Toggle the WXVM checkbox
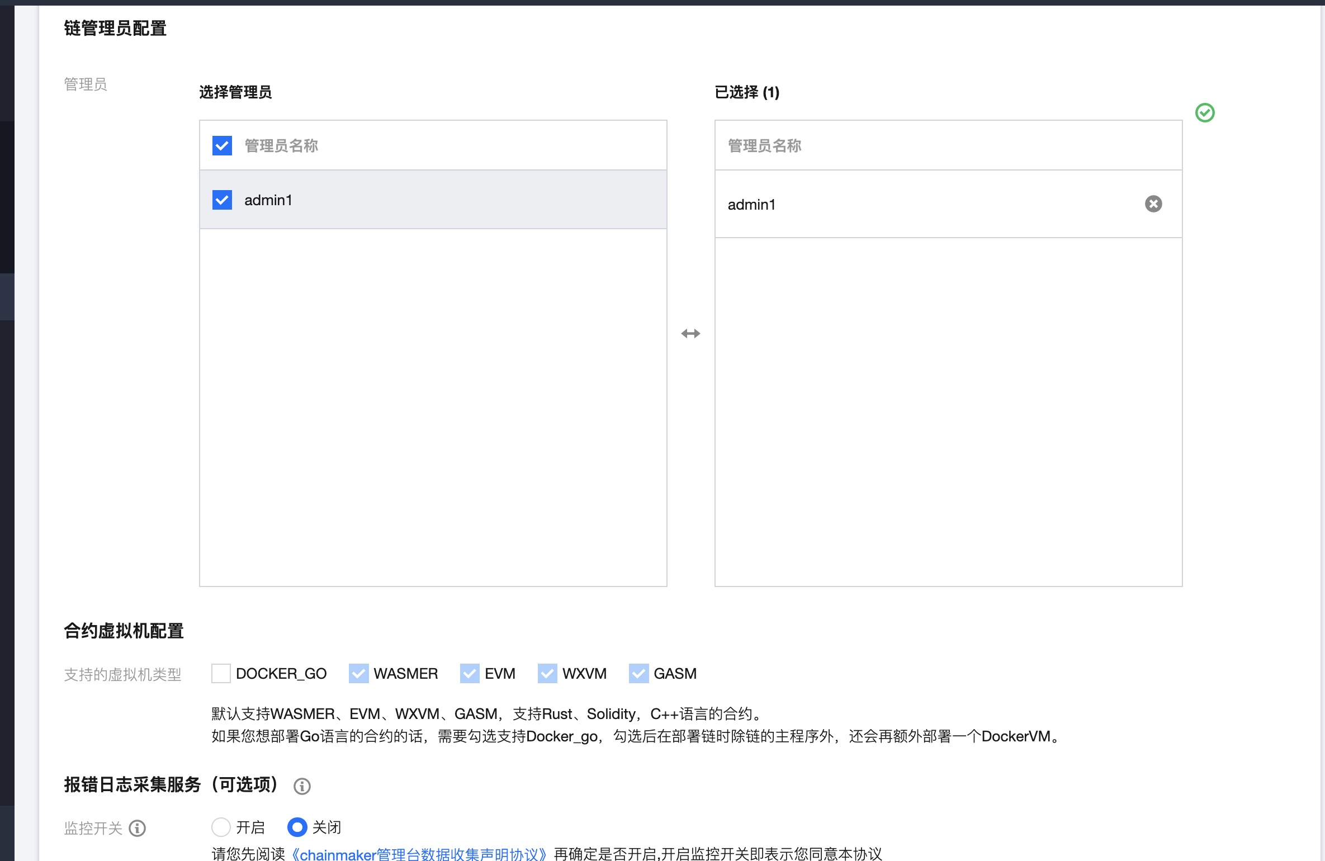 point(547,673)
